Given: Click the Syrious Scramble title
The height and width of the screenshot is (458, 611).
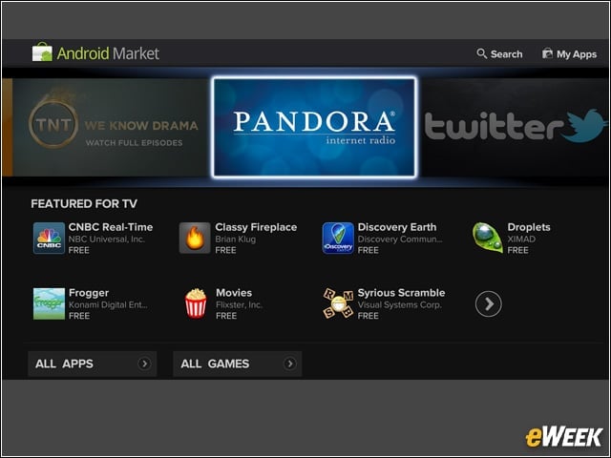Looking at the screenshot, I should [401, 293].
